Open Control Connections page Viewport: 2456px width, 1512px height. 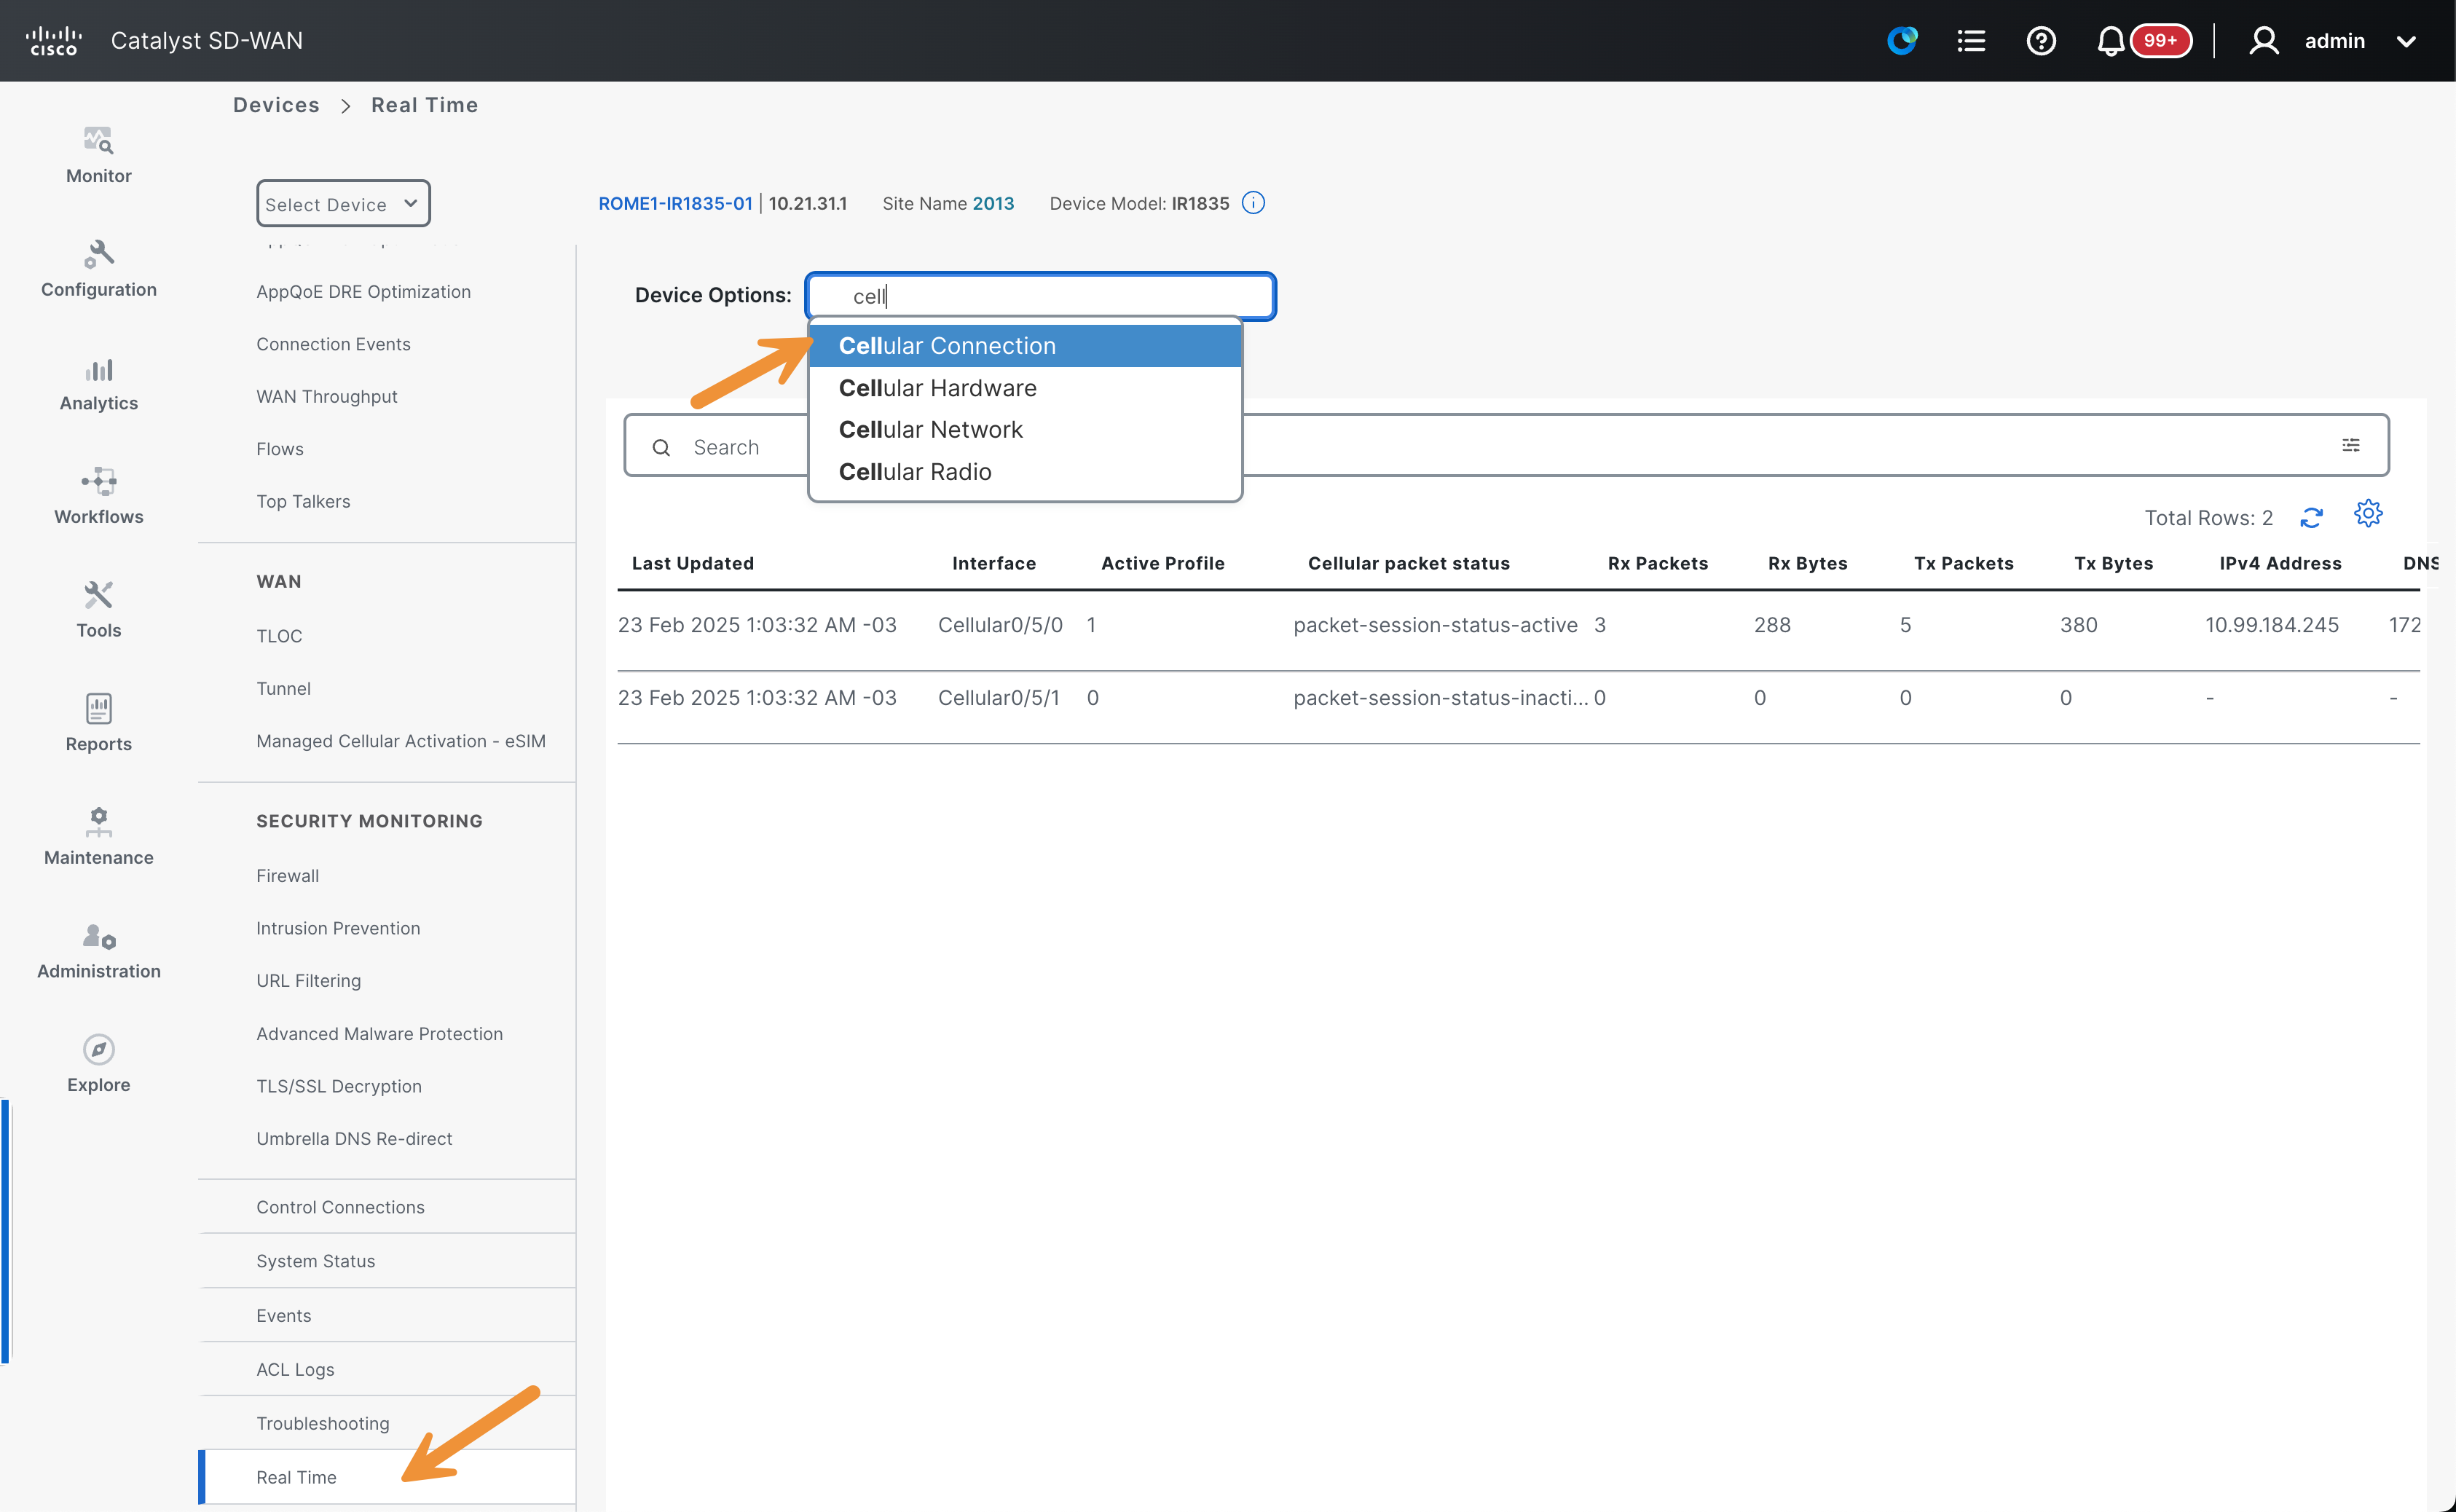coord(340,1207)
